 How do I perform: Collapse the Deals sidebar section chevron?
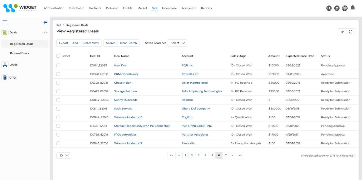46,33
